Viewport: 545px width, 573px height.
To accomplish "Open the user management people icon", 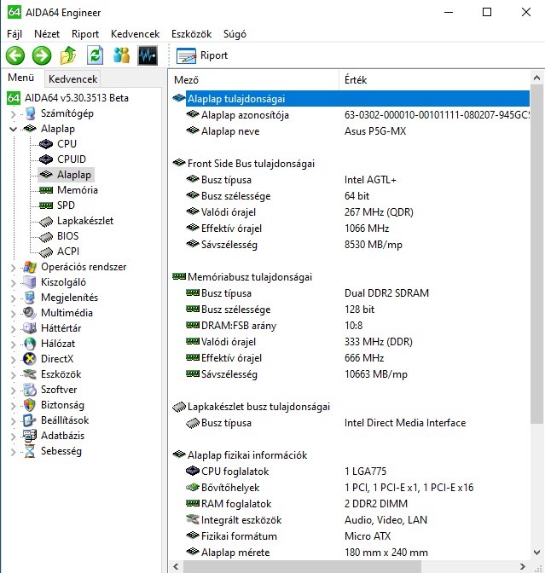I will click(121, 55).
